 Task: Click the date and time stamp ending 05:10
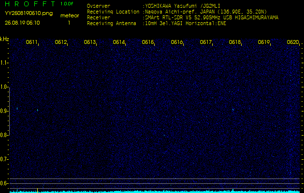tap(22, 23)
